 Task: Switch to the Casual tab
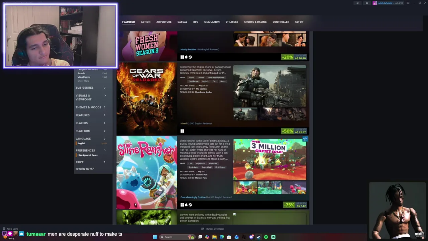coord(182,22)
